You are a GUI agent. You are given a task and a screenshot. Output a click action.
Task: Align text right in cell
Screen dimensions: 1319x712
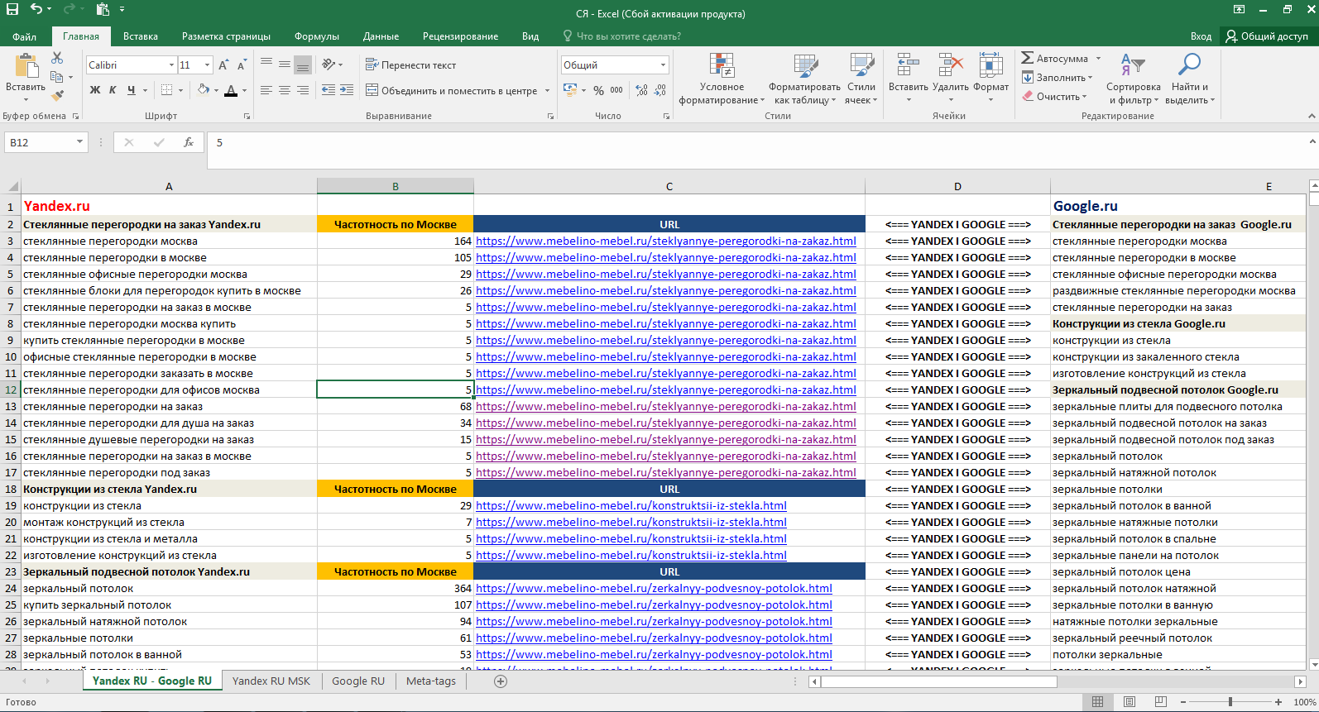pos(303,90)
